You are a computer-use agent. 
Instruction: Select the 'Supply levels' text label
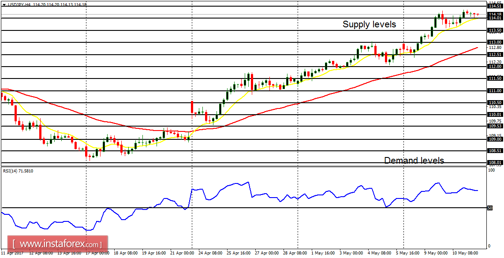pos(369,24)
